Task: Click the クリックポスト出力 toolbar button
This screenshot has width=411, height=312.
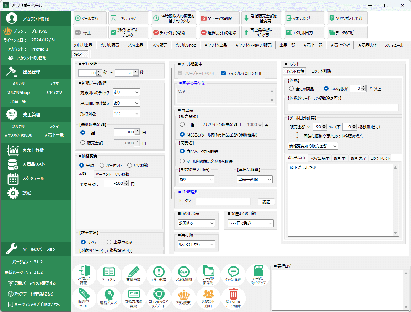Action: (347, 18)
